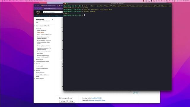Screen dimensions: 190x107
Task: Open Update the trust policy item
Action: 44,49
